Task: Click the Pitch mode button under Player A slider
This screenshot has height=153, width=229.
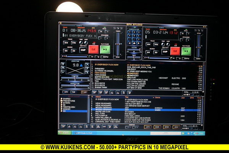Action: pyautogui.click(x=118, y=57)
